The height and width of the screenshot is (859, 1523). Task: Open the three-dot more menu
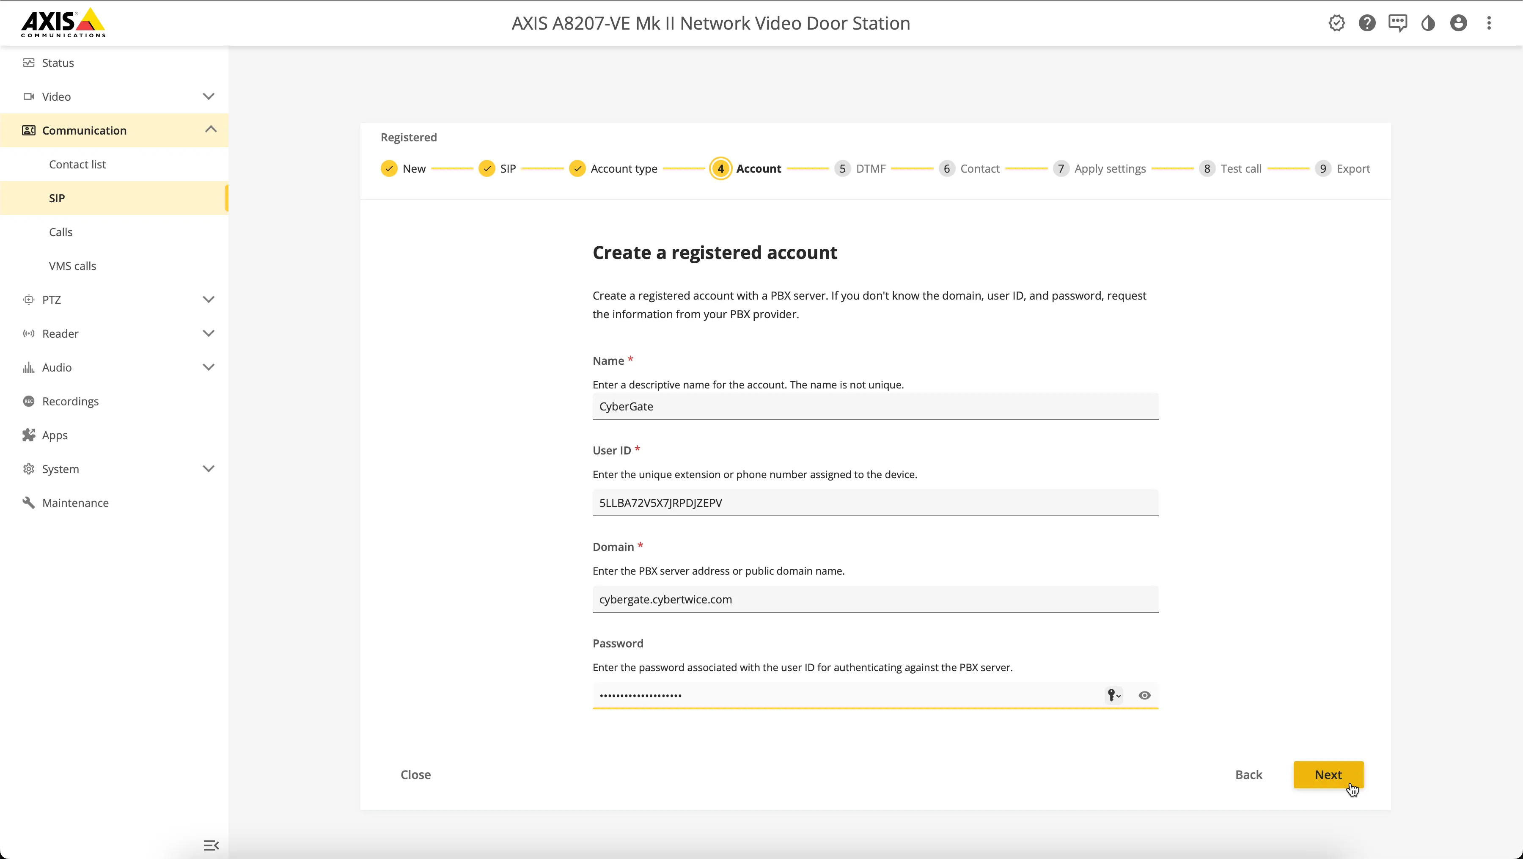[1489, 23]
